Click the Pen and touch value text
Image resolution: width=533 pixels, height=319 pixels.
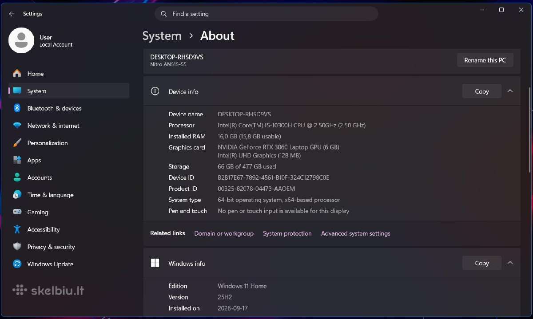(283, 211)
